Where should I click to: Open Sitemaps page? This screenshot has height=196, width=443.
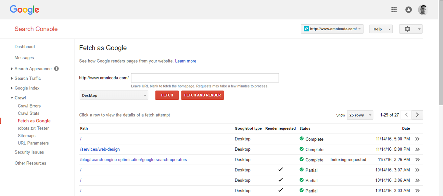[27, 136]
